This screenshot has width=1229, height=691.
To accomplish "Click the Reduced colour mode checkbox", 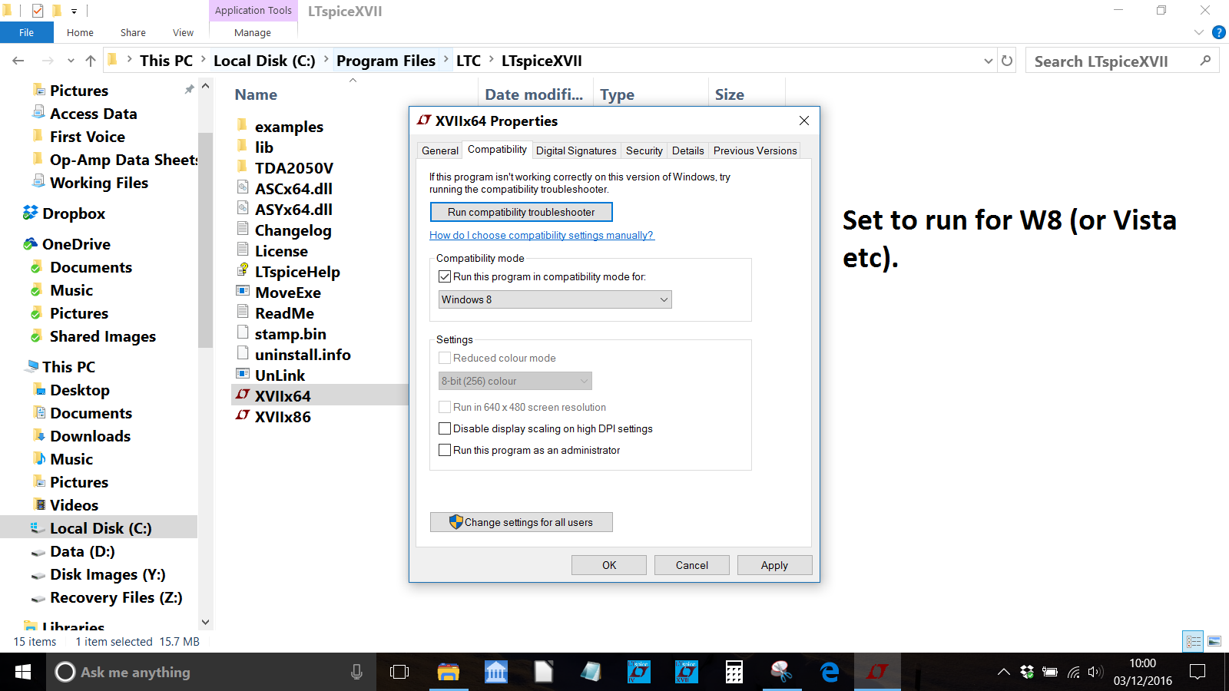I will [x=445, y=358].
